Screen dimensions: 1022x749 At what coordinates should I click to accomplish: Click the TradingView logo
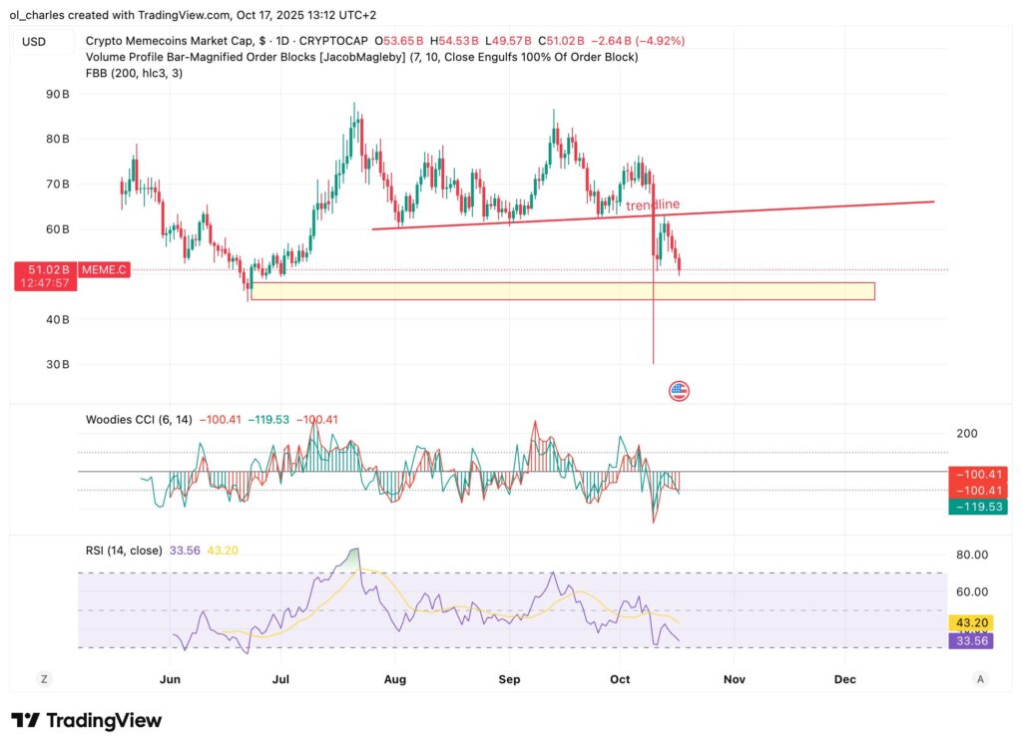coord(86,720)
